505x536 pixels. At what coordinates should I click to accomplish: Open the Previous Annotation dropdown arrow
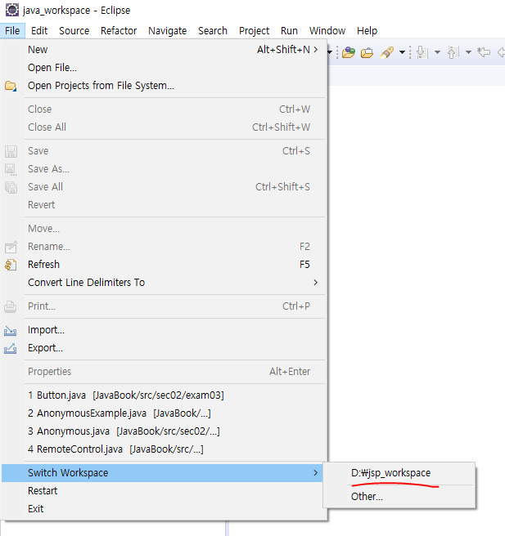point(468,52)
